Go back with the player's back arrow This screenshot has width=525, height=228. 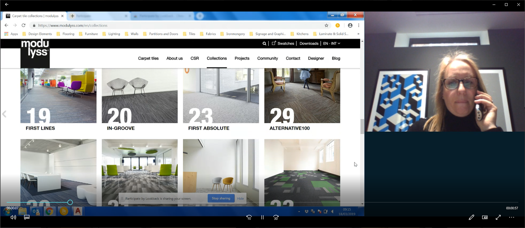click(x=7, y=4)
